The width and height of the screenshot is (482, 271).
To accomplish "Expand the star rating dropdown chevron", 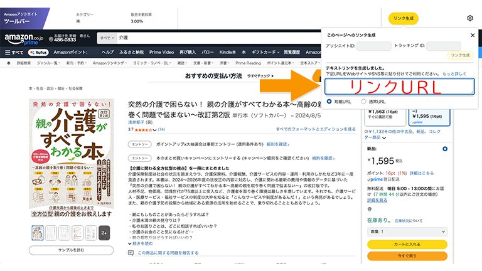I will (154, 130).
